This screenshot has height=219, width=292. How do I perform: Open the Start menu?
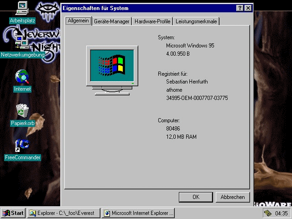click(x=13, y=213)
